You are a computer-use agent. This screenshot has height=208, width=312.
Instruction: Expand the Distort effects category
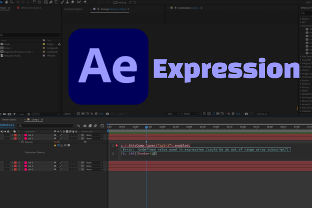[x=301, y=19]
